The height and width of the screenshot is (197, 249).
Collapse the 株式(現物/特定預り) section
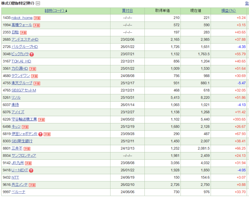point(38,3)
